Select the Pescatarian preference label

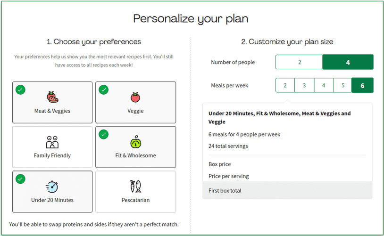[135, 200]
